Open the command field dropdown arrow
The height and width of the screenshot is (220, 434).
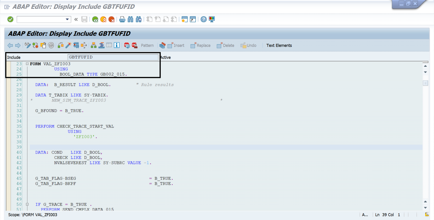pyautogui.click(x=67, y=19)
